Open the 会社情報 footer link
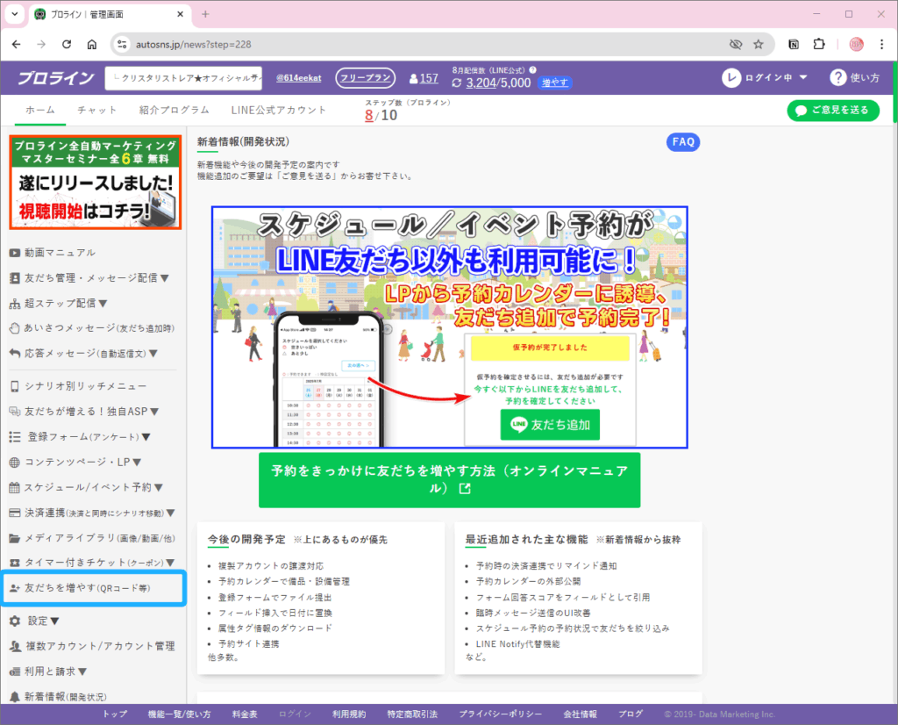 [581, 714]
